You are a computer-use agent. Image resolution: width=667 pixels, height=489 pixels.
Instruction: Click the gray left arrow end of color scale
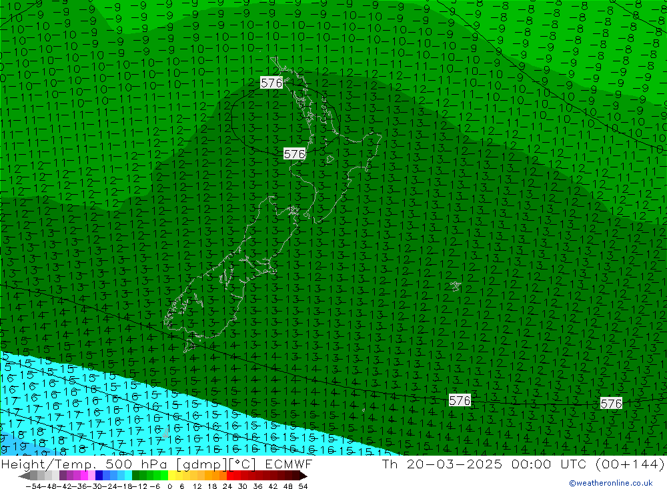tap(24, 476)
